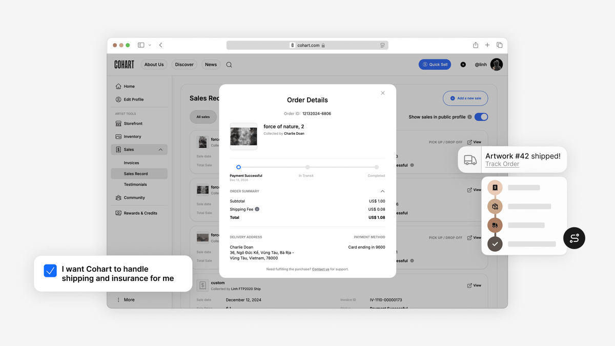615x346 pixels.
Task: Click View on the second sales record
Action: pos(474,190)
